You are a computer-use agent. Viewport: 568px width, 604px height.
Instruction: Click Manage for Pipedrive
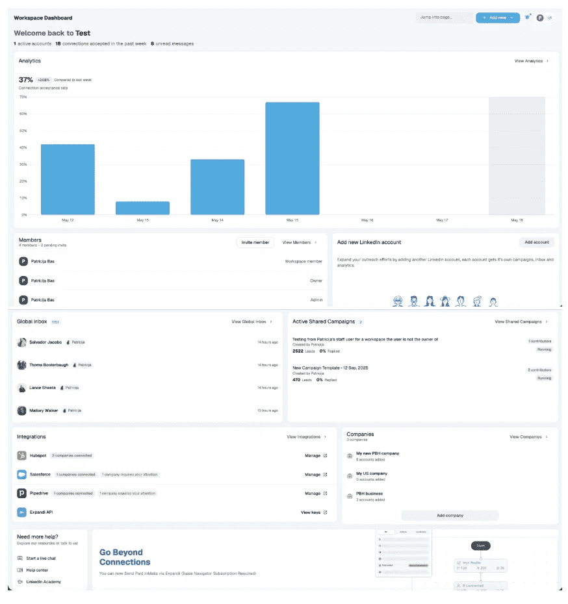313,493
